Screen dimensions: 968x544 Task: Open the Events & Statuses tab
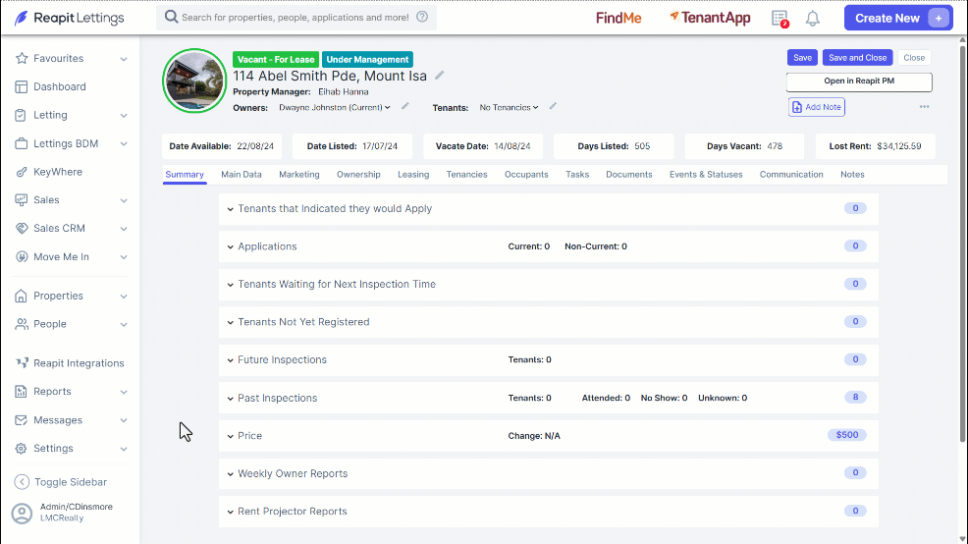[706, 175]
